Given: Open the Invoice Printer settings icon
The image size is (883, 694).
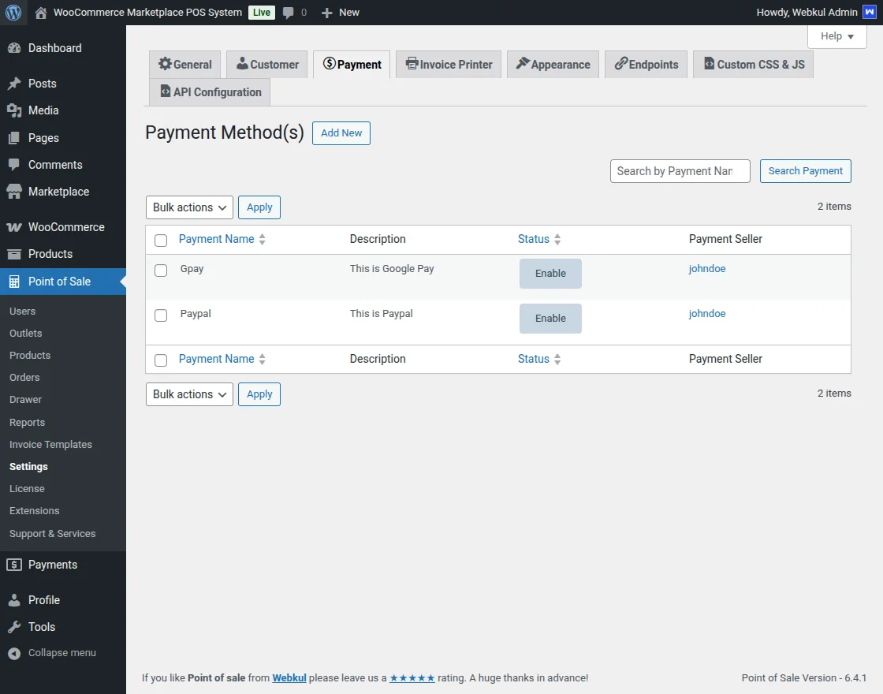Looking at the screenshot, I should coord(412,64).
